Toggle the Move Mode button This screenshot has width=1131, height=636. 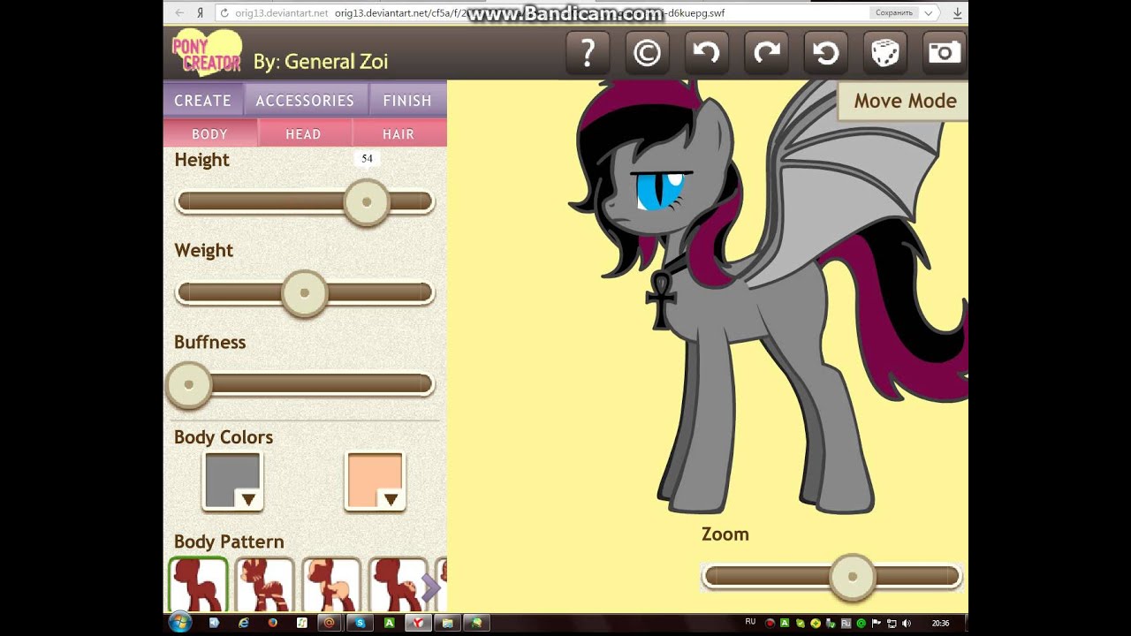pos(904,101)
